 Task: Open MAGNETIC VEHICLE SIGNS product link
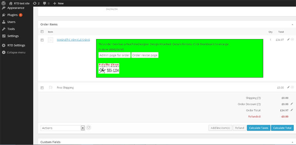click(x=73, y=40)
